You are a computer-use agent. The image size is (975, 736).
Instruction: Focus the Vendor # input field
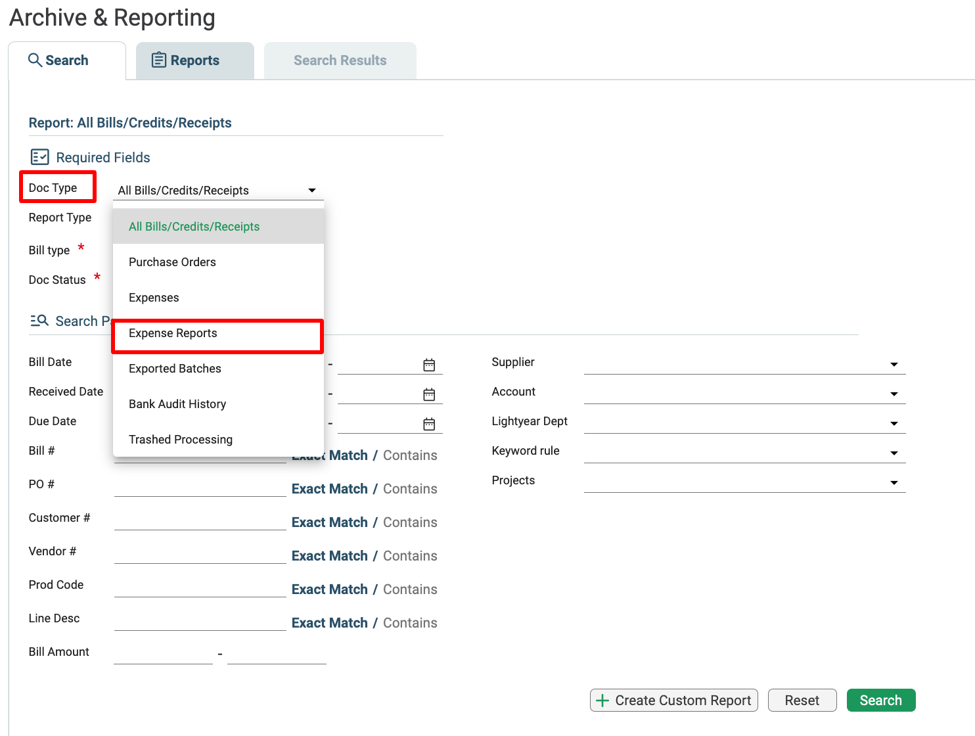pyautogui.click(x=200, y=554)
